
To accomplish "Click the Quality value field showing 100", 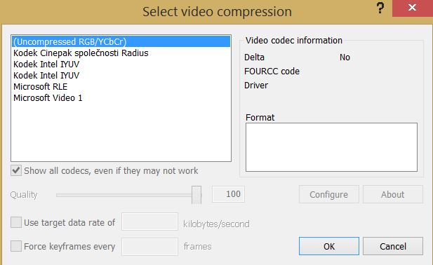I will pos(228,194).
